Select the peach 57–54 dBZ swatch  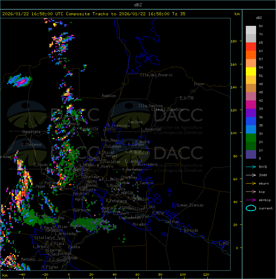coord(251,63)
